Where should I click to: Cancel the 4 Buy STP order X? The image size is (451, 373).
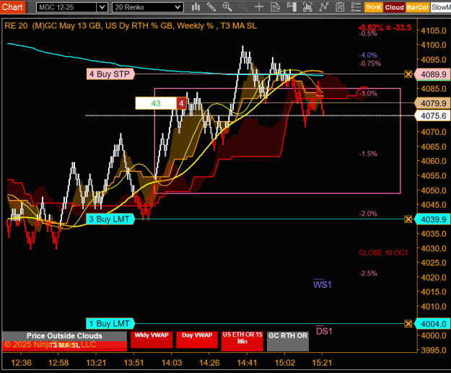click(x=408, y=74)
